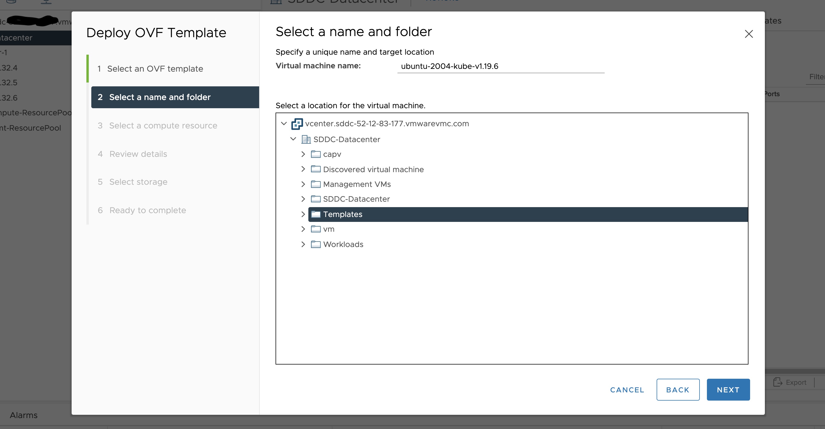825x429 pixels.
Task: Open step 2 Select a name and folder
Action: [x=159, y=97]
